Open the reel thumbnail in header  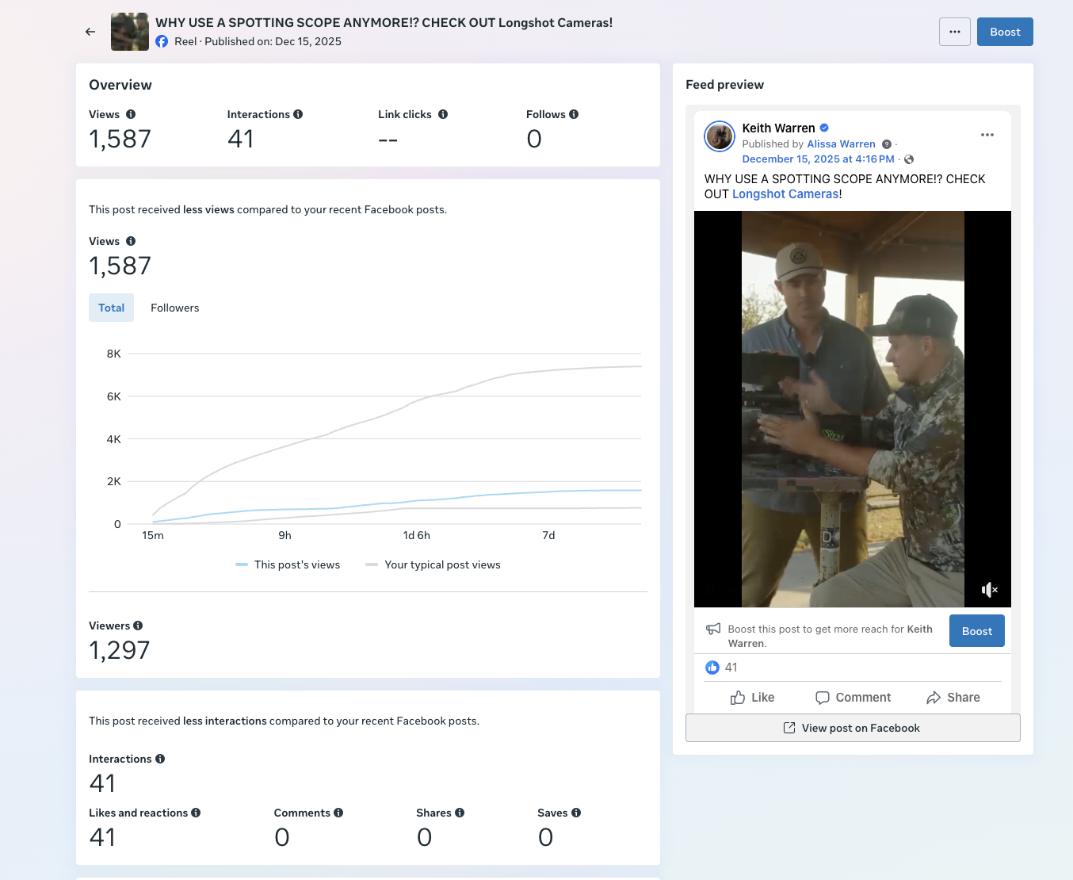pos(130,32)
